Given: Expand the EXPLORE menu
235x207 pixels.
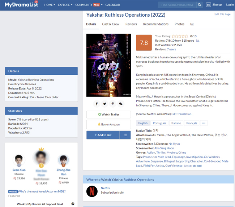Looking at the screenshot, I should pyautogui.click(x=65, y=5).
